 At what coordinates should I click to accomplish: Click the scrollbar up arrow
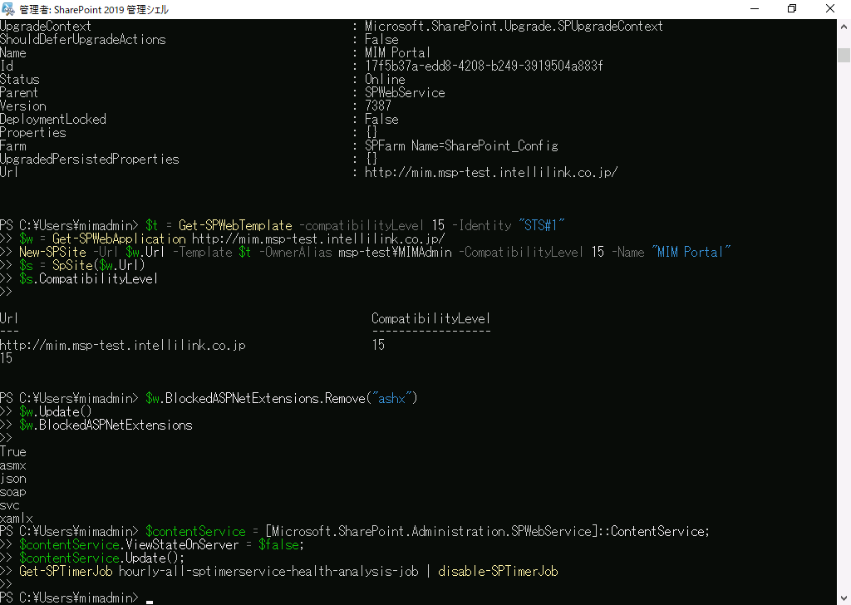pos(844,26)
